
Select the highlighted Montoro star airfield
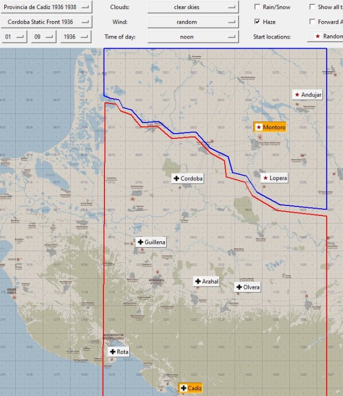pos(270,127)
